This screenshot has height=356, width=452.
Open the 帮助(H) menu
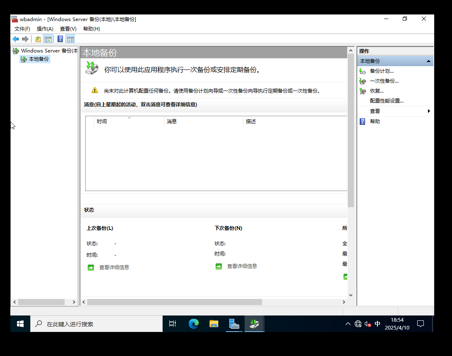point(91,29)
